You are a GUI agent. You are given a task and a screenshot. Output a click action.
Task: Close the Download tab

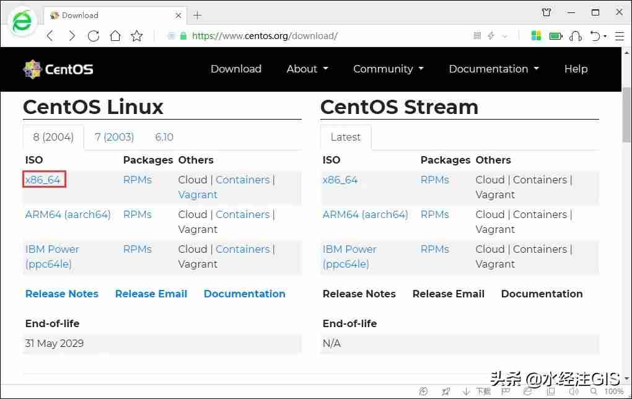tap(178, 15)
